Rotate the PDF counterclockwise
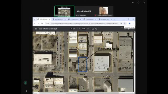168x94 pixels. click(96, 29)
